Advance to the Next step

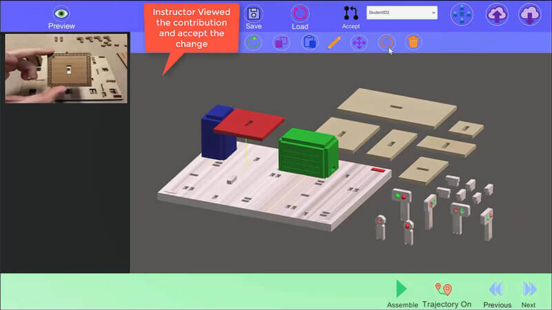(529, 289)
